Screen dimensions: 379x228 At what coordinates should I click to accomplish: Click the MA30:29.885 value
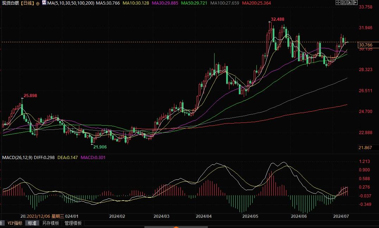[x=165, y=3]
